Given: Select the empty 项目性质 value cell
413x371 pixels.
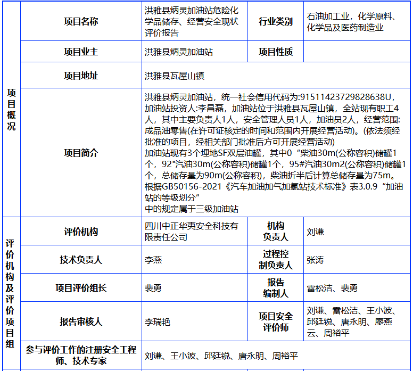Looking at the screenshot, I should pyautogui.click(x=357, y=52).
